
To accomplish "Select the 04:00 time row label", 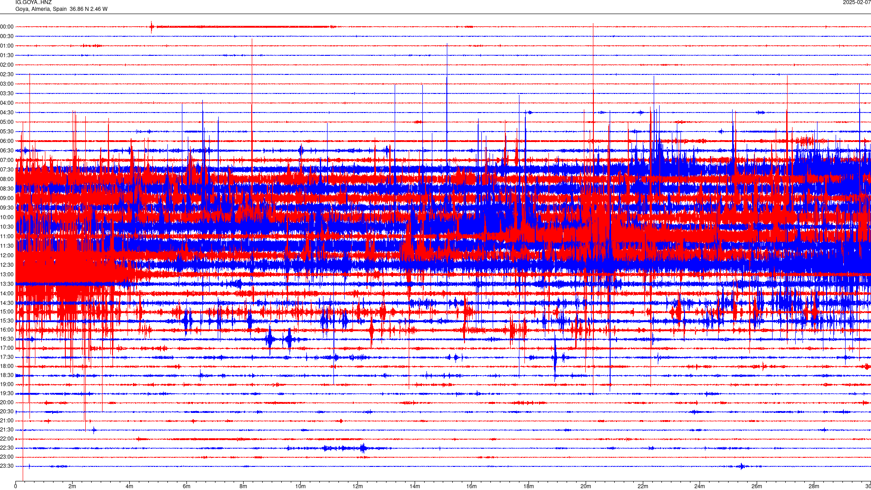I will point(7,103).
